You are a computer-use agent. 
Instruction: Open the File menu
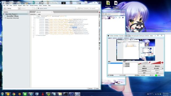point(4,5)
